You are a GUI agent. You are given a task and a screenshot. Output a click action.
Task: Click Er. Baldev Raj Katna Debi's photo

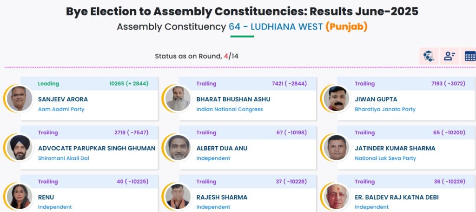click(x=337, y=197)
